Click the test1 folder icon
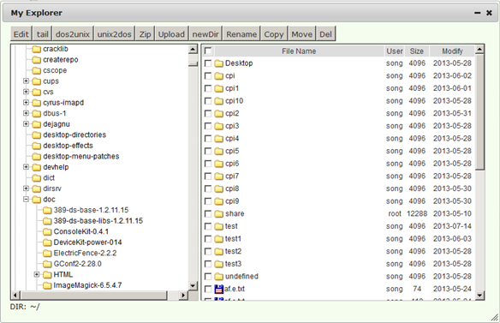The width and height of the screenshot is (500, 323). 219,239
